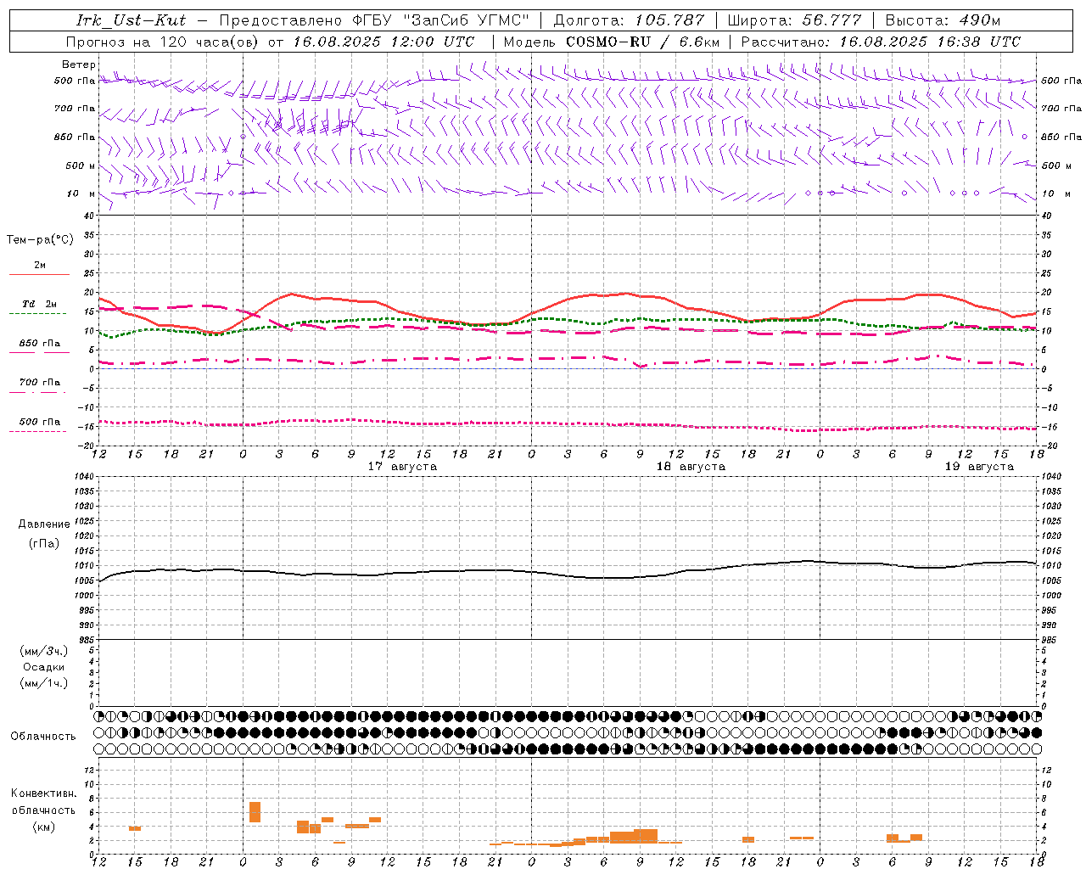Click the (км) unit label
The width and height of the screenshot is (1086, 869).
pyautogui.click(x=44, y=827)
